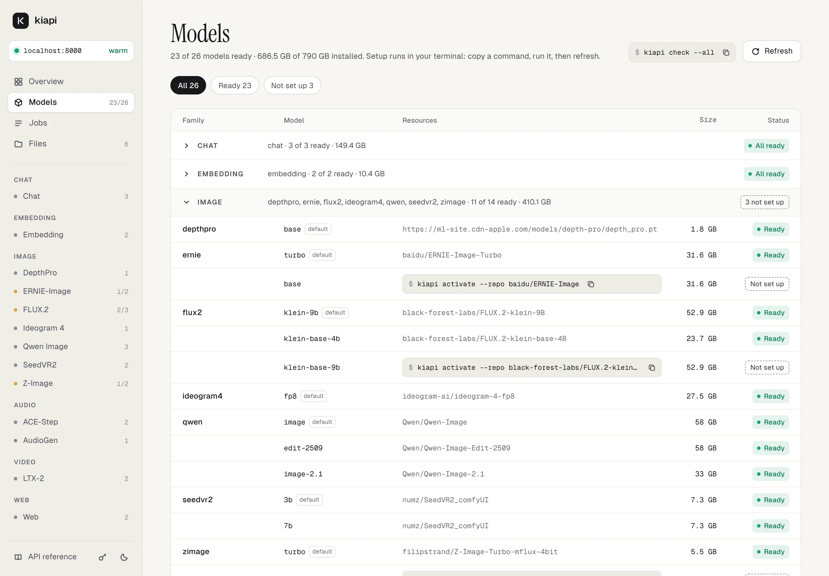Select the Not set up 3 filter
The height and width of the screenshot is (576, 829).
coord(292,86)
